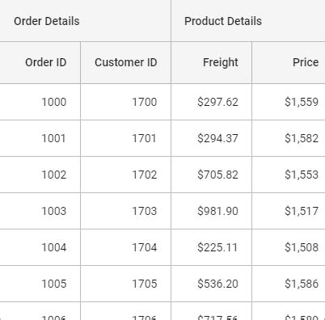
Task: Select the Price cell $1,582
Action: click(x=289, y=138)
